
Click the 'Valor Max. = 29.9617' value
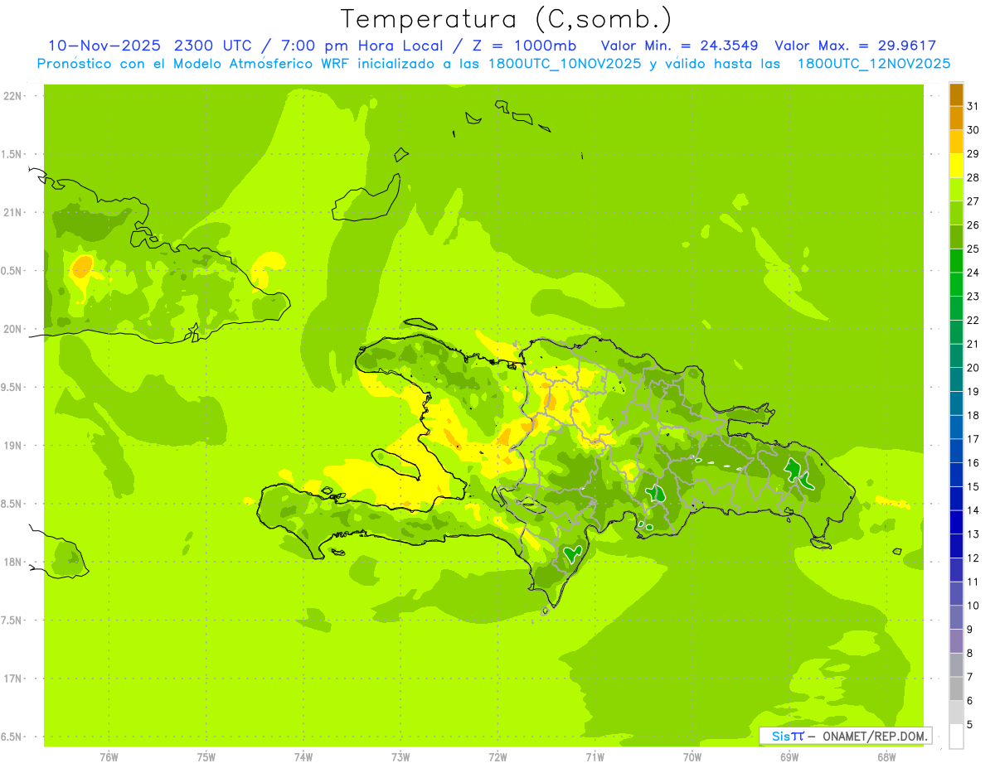[855, 46]
